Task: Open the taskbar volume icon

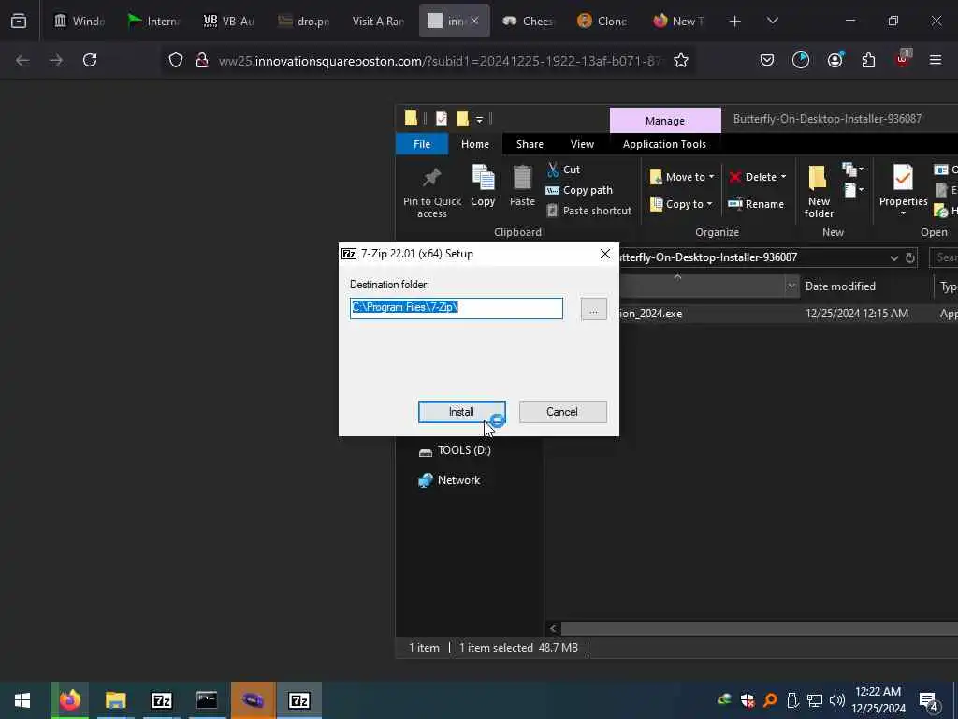Action: pyautogui.click(x=837, y=700)
